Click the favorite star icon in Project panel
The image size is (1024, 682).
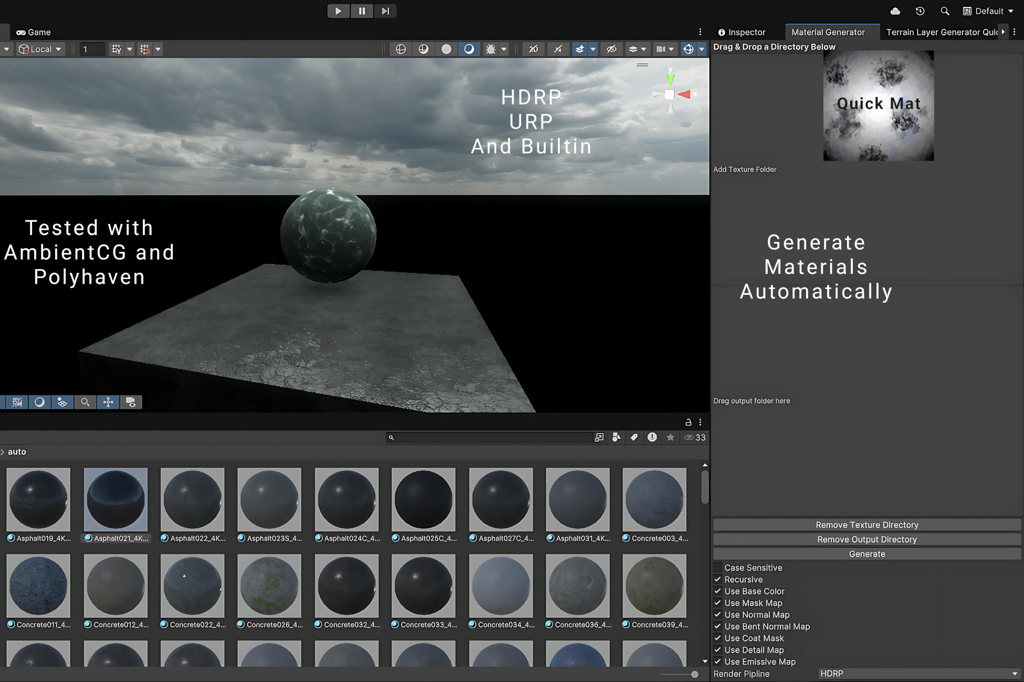pyautogui.click(x=671, y=437)
